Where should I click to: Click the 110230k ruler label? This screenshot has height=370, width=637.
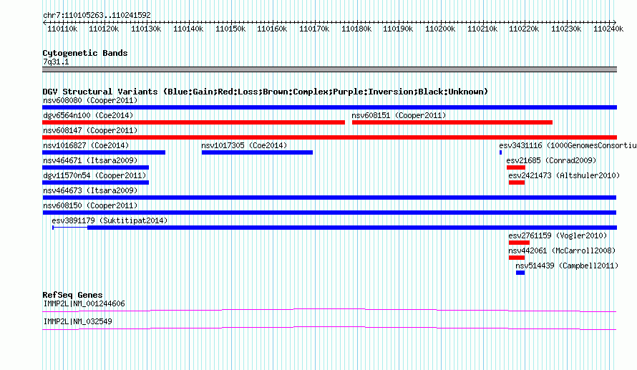[566, 29]
